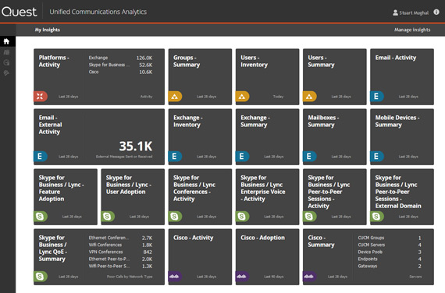The image size is (445, 293).
Task: Click the yellow icon on Groups - Summary tile
Action: pyautogui.click(x=175, y=97)
